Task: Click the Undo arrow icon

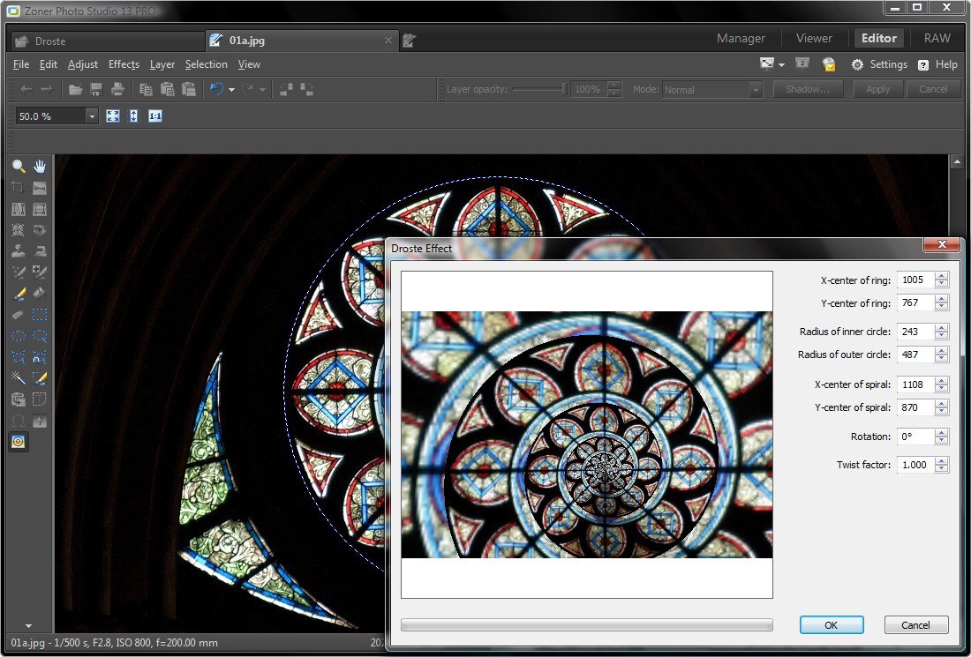Action: point(216,89)
